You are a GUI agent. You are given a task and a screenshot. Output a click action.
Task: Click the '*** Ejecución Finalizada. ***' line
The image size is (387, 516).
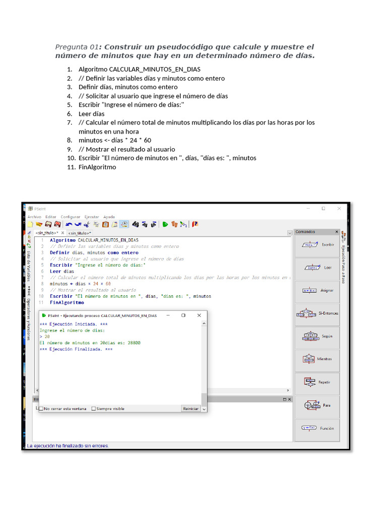(x=76, y=349)
